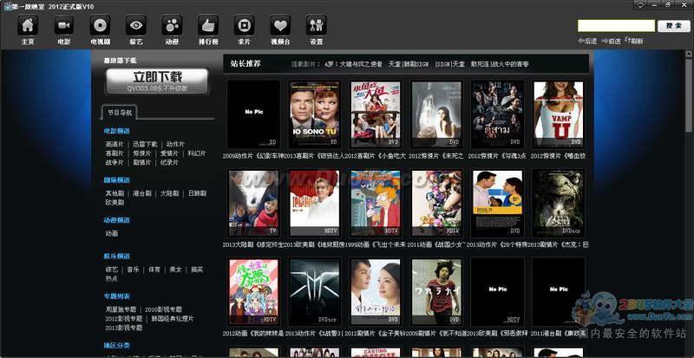Screen dimensions: 694x358
Task: Open the ワカラナイ movie poster
Action: [436, 292]
